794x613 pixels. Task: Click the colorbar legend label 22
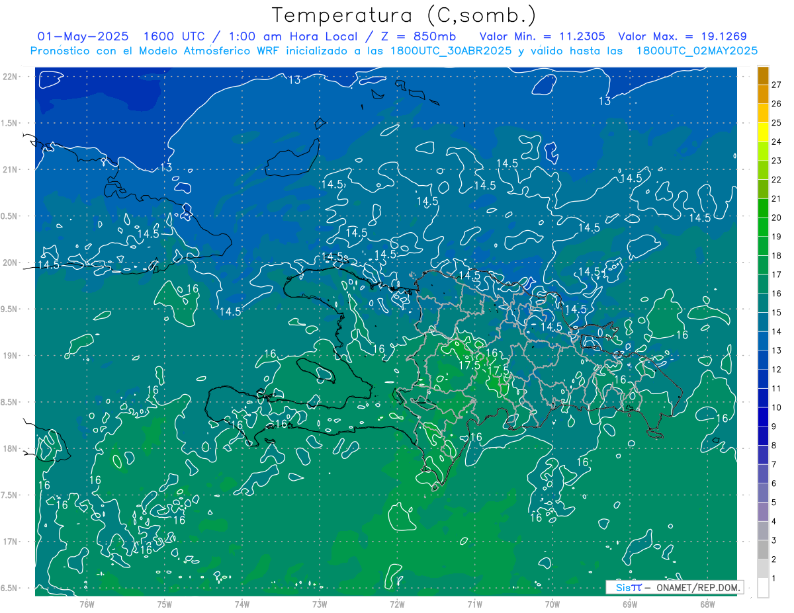776,179
